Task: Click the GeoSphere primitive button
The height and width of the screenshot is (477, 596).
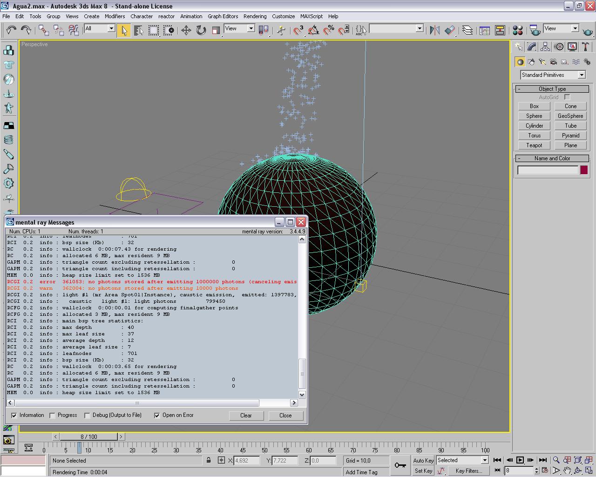Action: pos(570,116)
